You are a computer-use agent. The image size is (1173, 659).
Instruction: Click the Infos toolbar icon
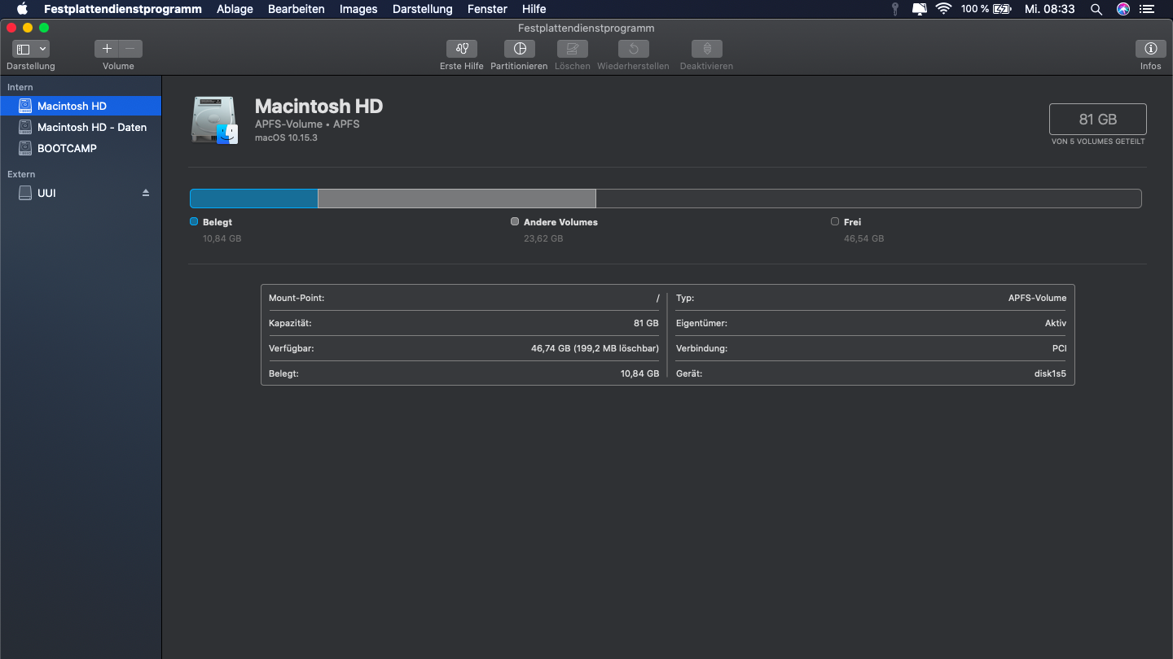pyautogui.click(x=1150, y=49)
